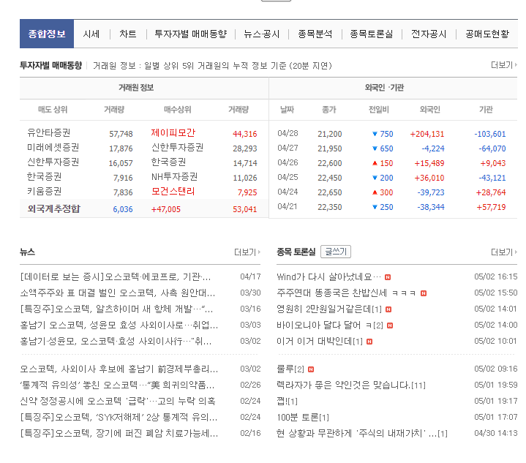Open the 종합정보 tab
This screenshot has width=526, height=463.
point(47,34)
